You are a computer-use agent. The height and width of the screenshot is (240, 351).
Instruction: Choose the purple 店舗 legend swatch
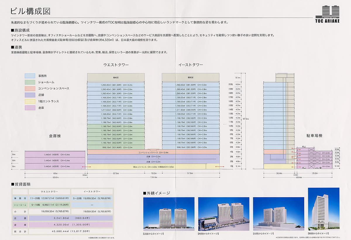pyautogui.click(x=30, y=95)
